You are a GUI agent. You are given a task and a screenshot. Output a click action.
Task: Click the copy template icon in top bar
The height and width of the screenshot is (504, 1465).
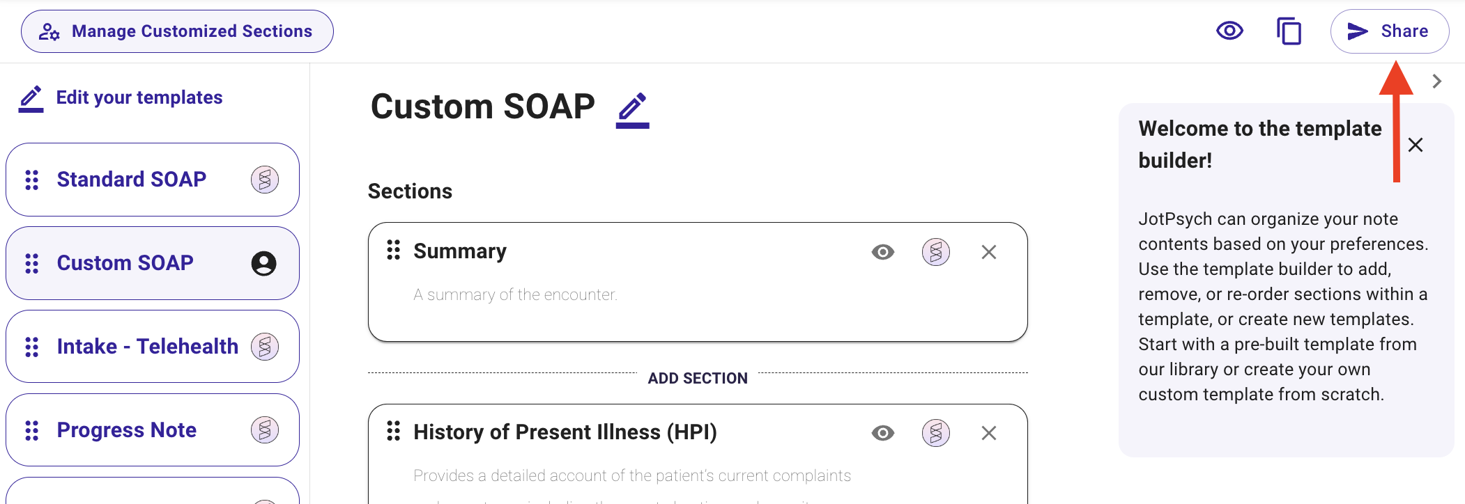pos(1289,31)
